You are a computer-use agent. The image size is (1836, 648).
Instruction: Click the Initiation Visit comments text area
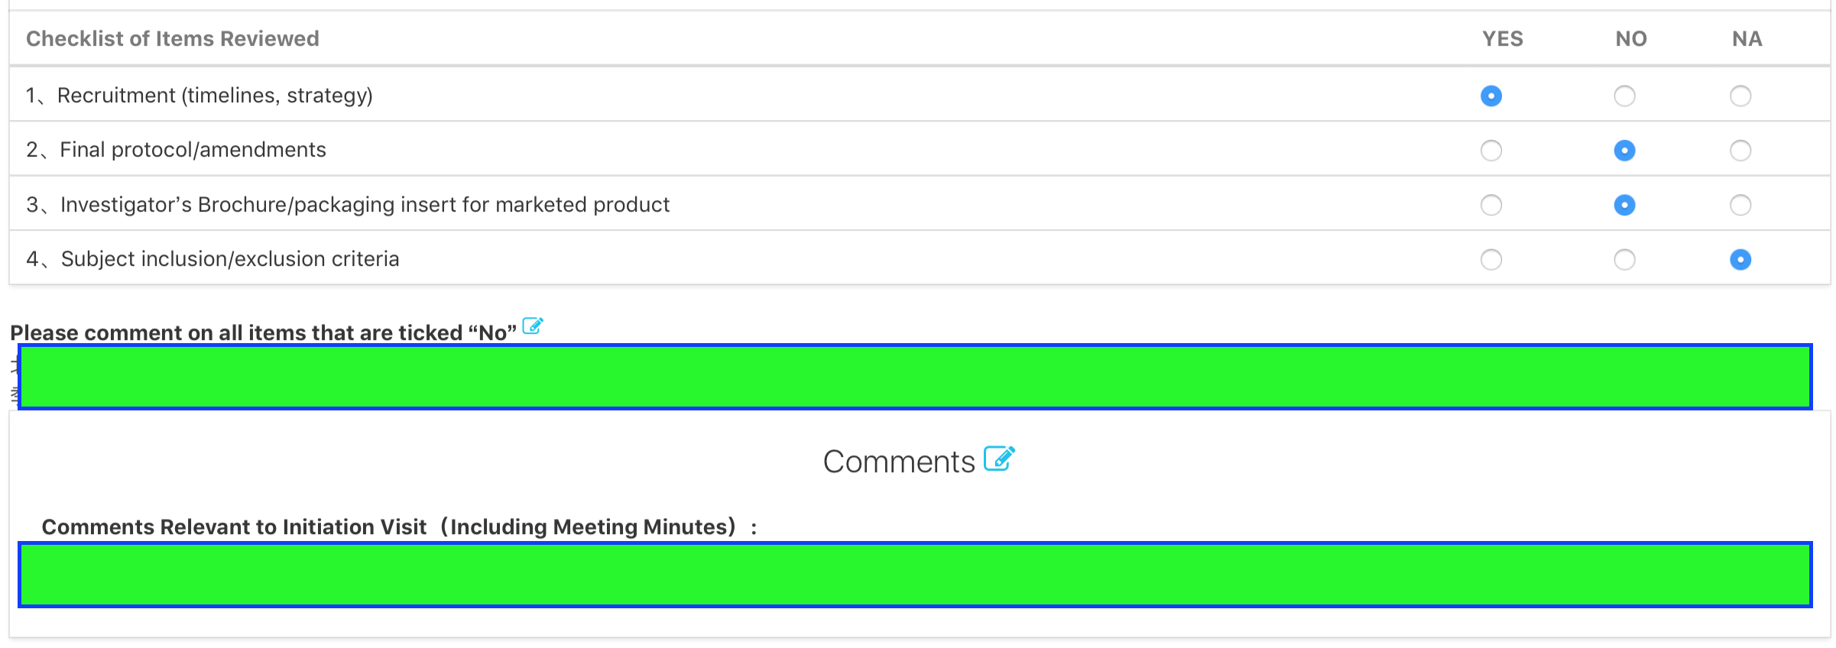pyautogui.click(x=915, y=575)
